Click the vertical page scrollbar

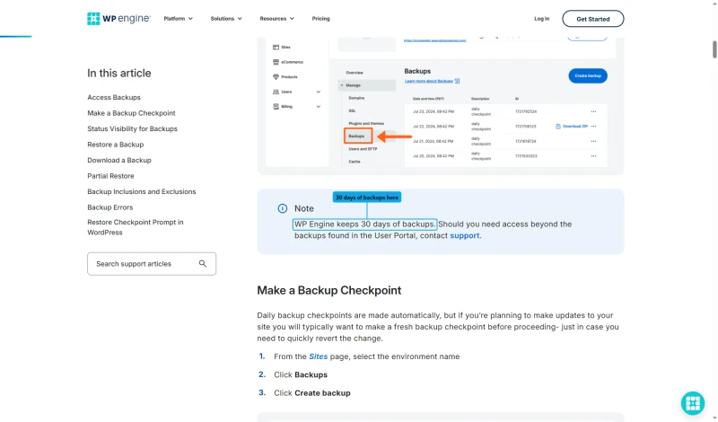(714, 49)
